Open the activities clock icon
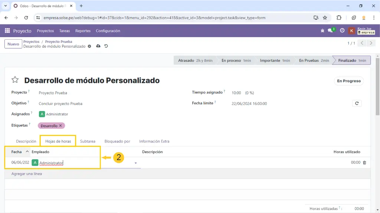 tap(342, 31)
